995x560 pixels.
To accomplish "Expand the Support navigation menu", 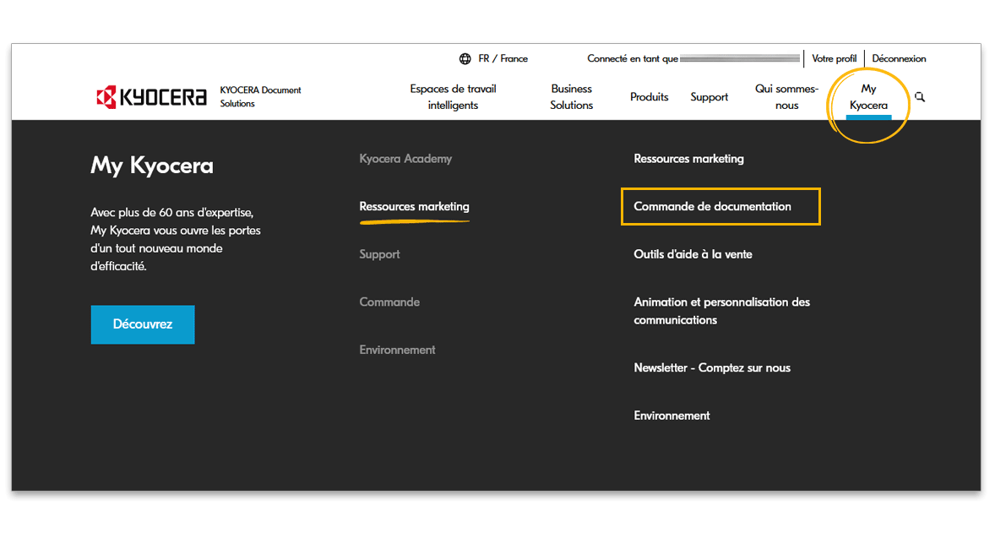I will coord(709,97).
